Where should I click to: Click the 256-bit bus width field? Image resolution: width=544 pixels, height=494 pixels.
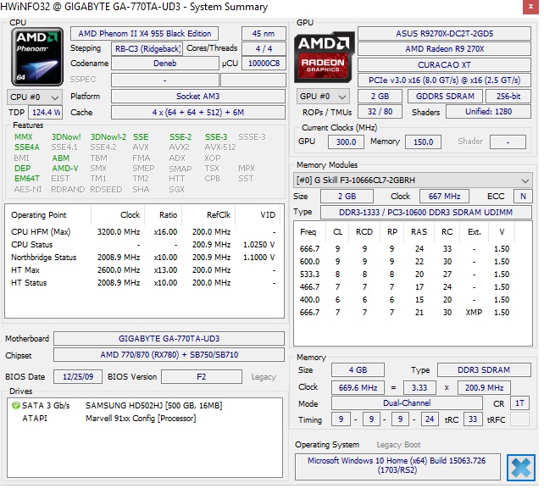508,96
